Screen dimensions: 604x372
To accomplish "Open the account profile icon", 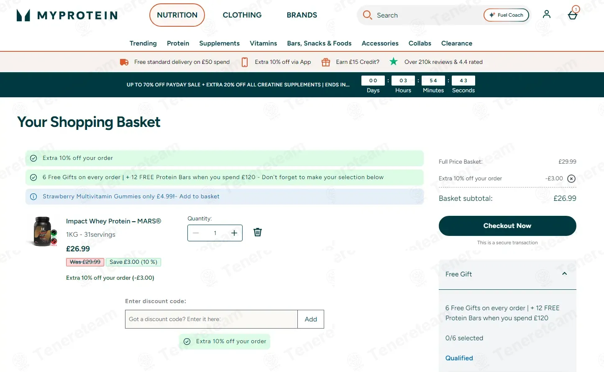I will point(546,14).
